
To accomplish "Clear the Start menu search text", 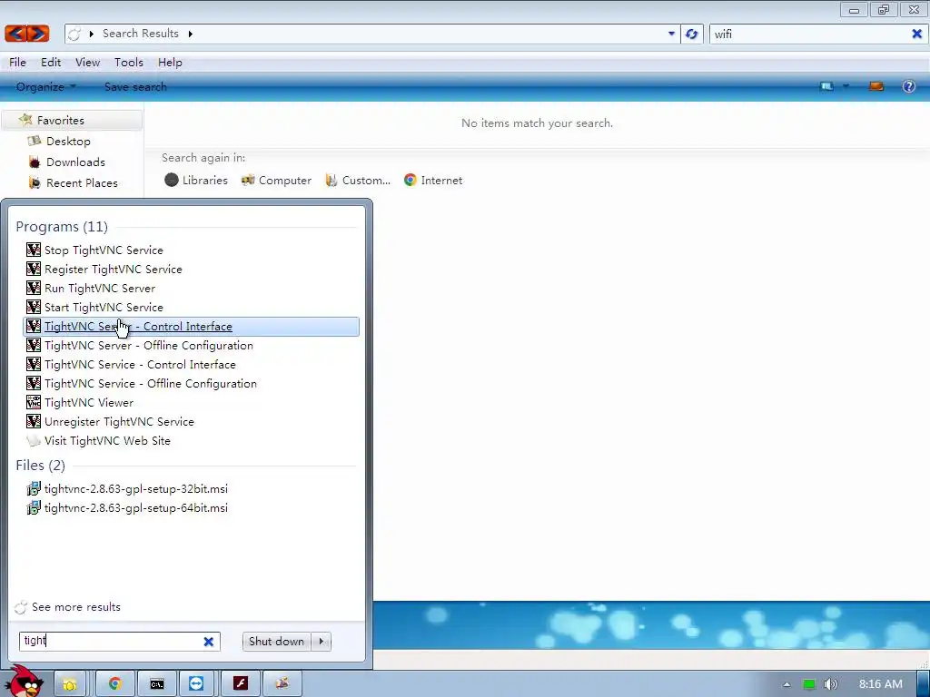I will [209, 642].
